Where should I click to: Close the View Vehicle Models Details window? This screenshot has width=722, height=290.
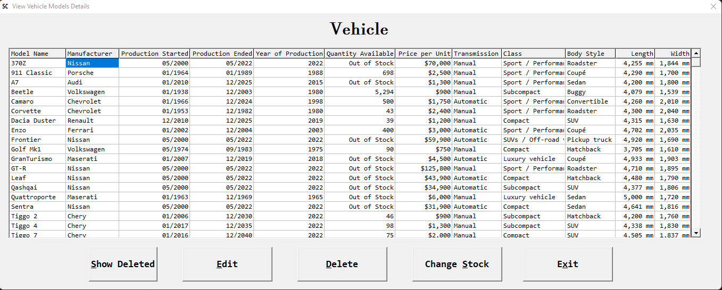713,6
